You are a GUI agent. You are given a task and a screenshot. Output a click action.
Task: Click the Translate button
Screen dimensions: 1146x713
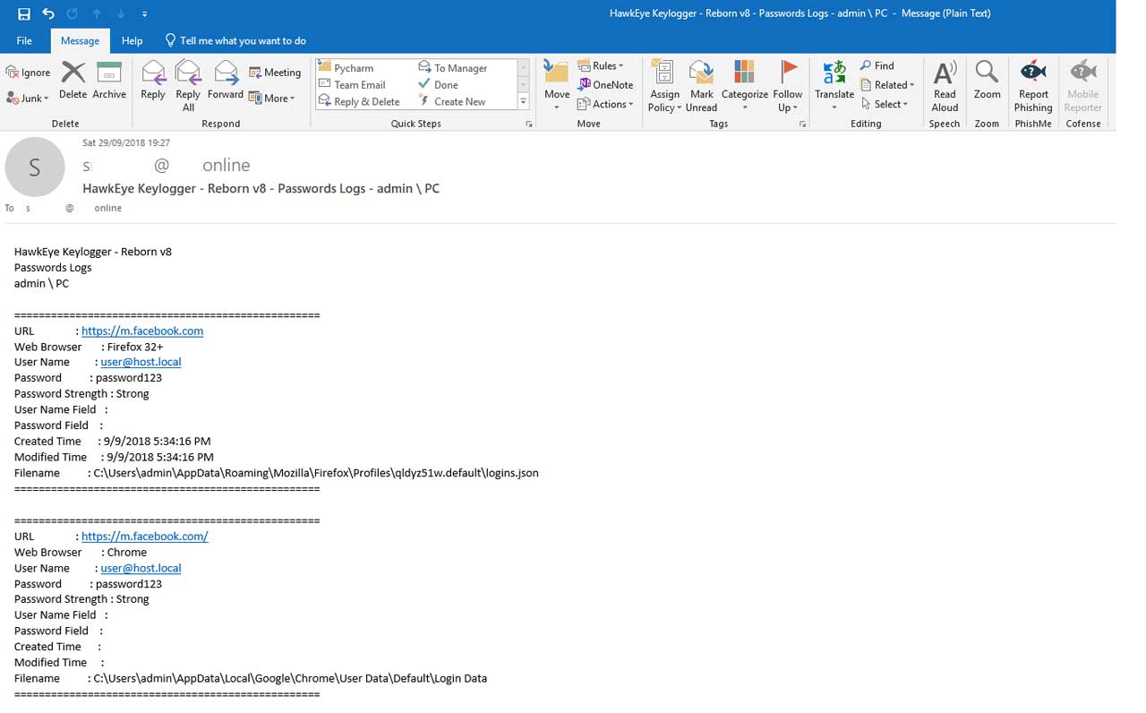[x=834, y=86]
